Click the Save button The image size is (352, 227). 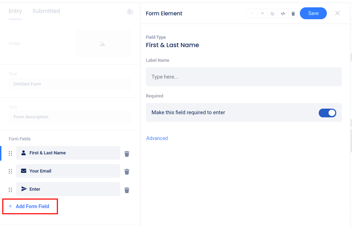tap(313, 13)
